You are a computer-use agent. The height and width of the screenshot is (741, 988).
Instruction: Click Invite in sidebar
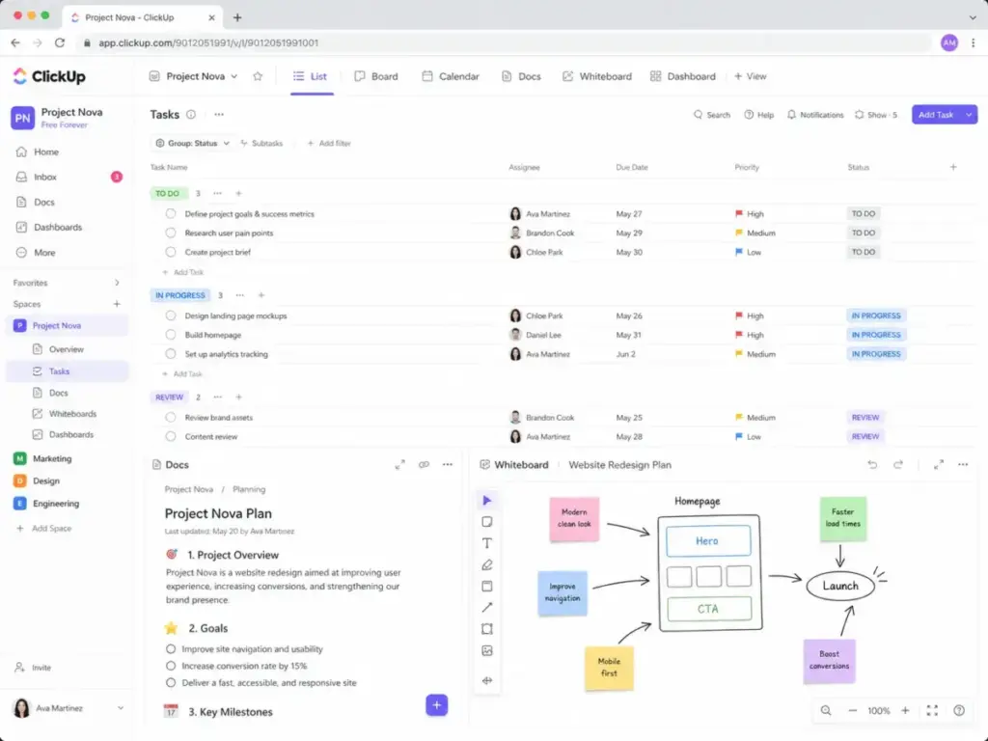click(x=34, y=668)
